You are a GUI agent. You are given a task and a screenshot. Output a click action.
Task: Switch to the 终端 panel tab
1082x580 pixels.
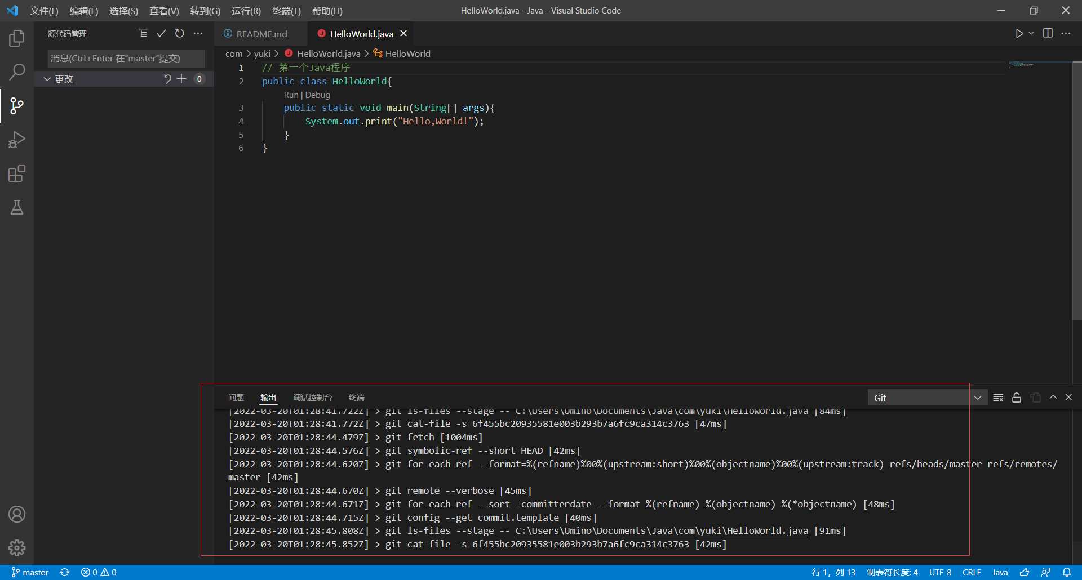pyautogui.click(x=357, y=398)
